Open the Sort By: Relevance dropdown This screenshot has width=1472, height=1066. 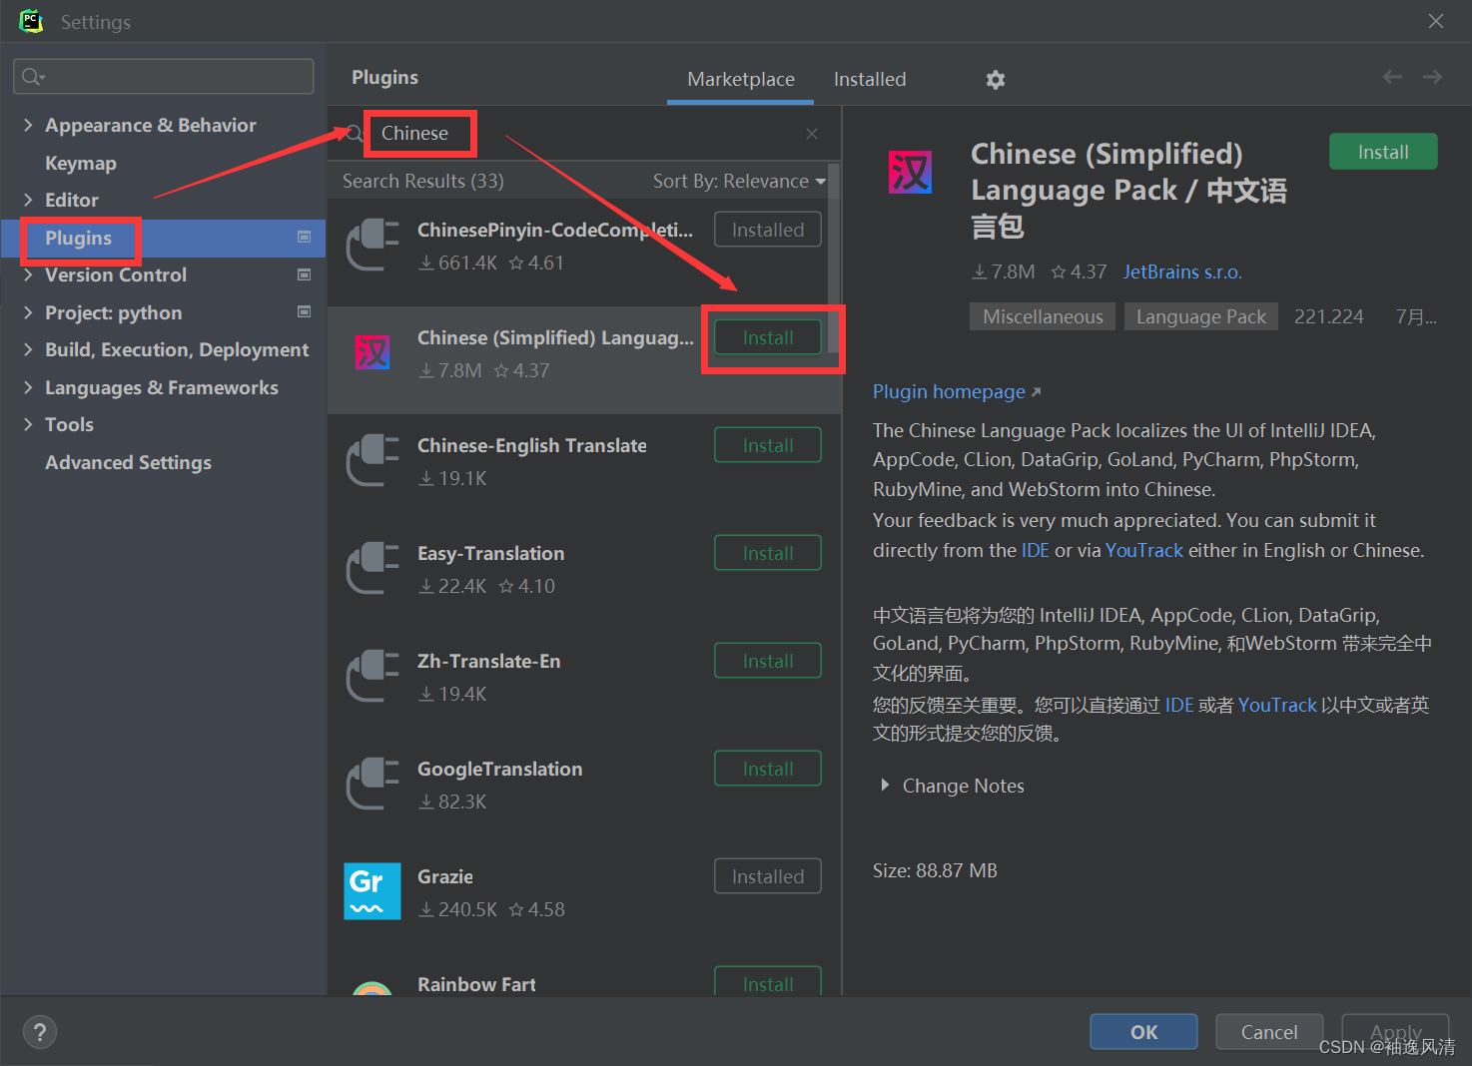click(739, 182)
